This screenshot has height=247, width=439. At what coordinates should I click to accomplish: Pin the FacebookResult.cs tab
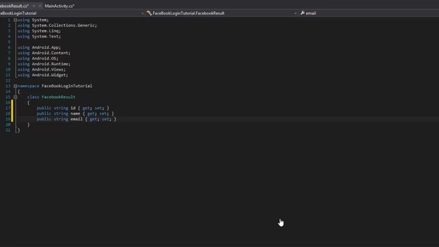pos(34,6)
